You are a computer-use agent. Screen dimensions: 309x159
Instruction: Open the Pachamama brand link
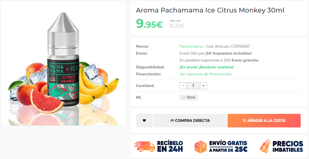pyautogui.click(x=191, y=46)
